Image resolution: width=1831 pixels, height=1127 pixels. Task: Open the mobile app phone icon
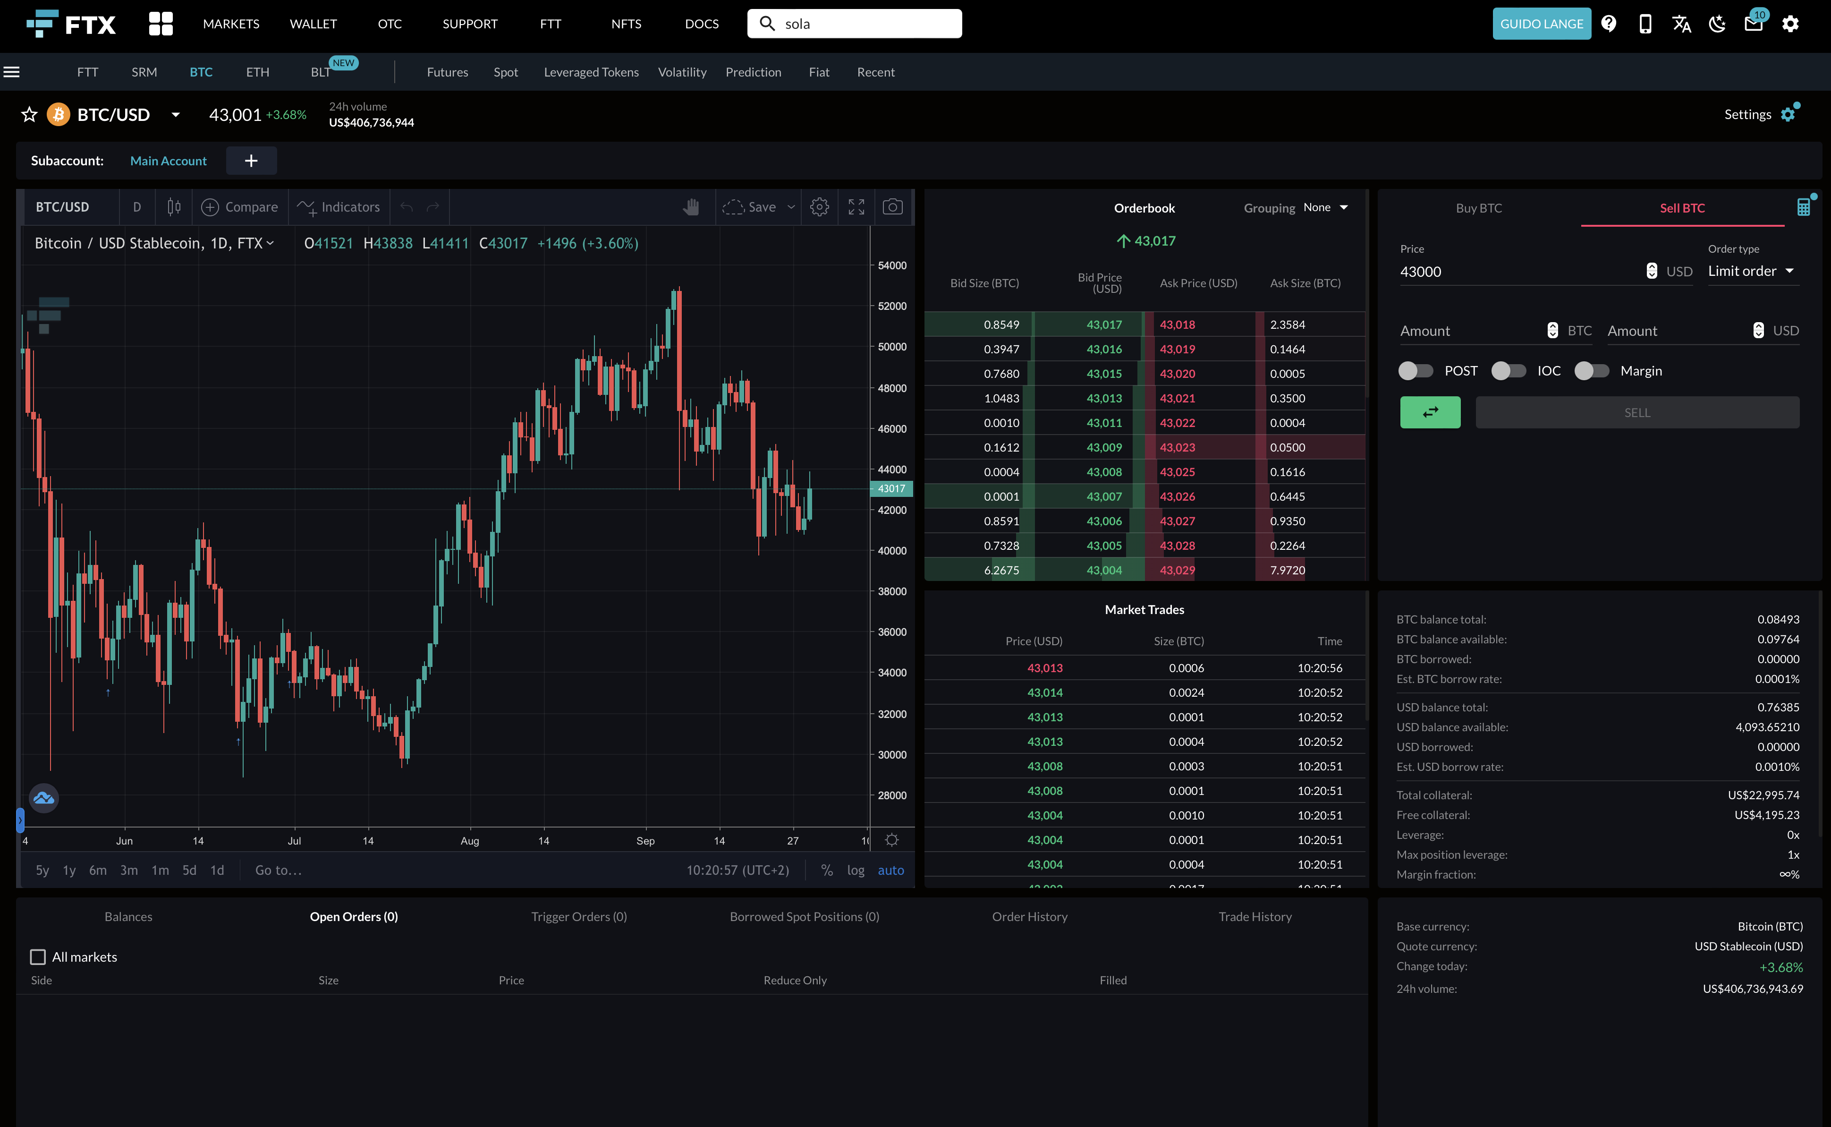(x=1645, y=24)
